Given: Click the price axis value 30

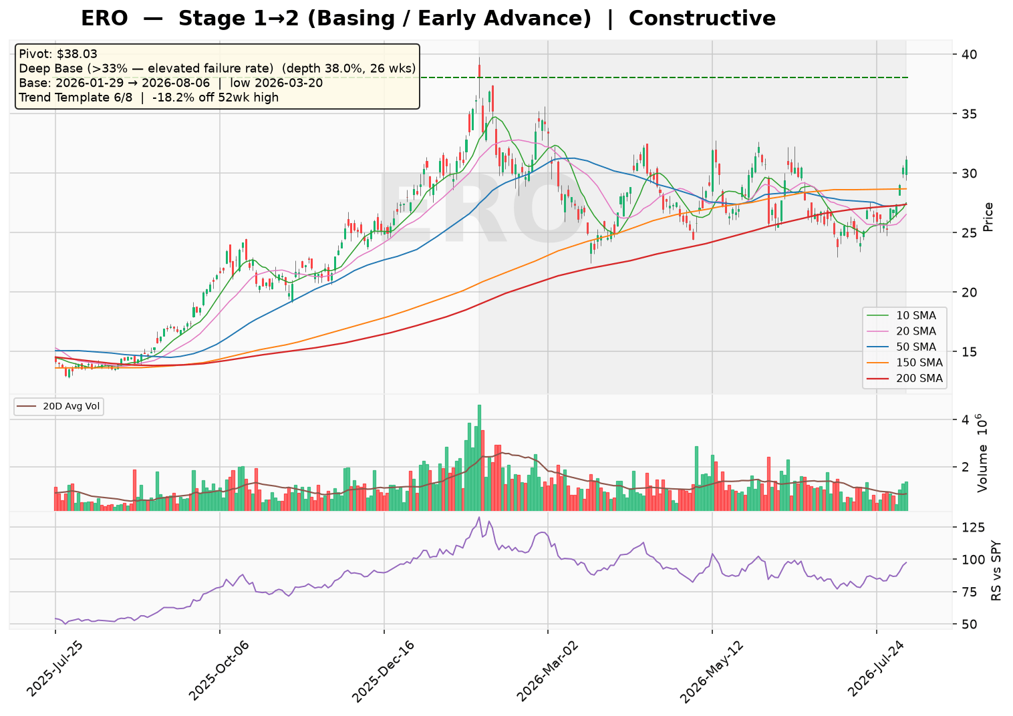Looking at the screenshot, I should coord(968,174).
